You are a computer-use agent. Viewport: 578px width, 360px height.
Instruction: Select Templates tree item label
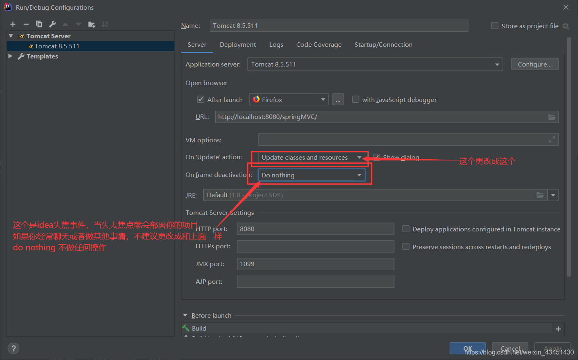coord(42,56)
